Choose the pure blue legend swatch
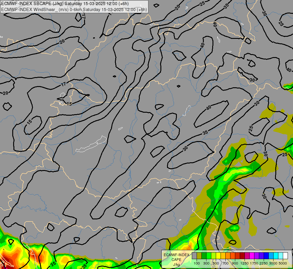 click(x=266, y=256)
